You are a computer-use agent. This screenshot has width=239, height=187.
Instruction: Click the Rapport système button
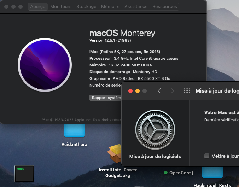coord(105,98)
